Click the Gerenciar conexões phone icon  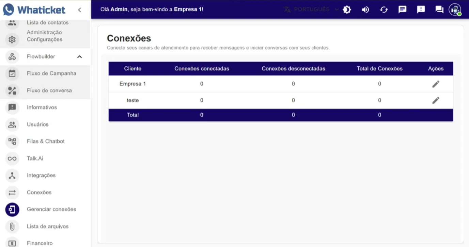pyautogui.click(x=12, y=210)
